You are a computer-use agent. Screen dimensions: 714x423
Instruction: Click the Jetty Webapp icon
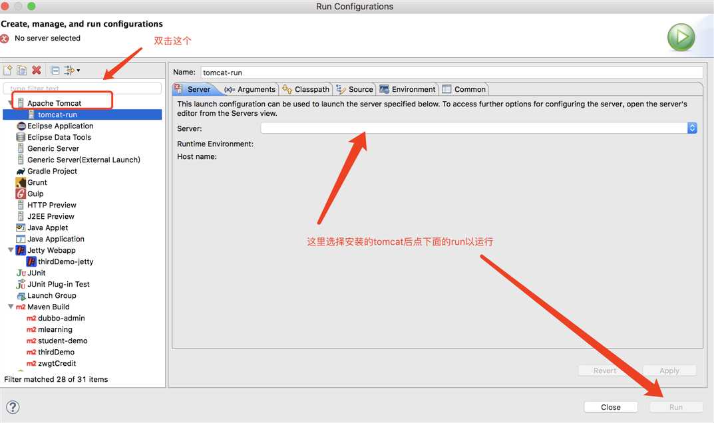tap(21, 251)
